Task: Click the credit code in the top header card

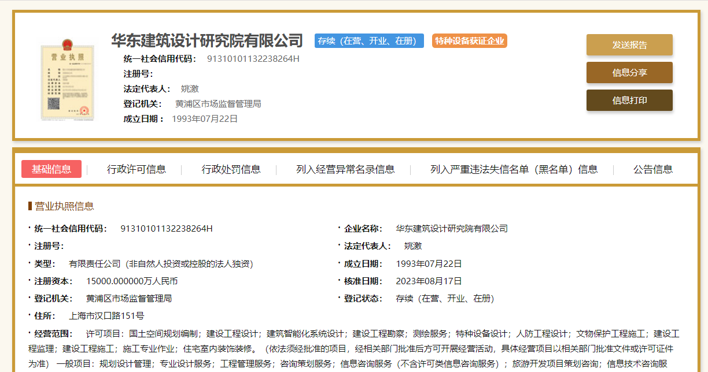Action: pos(253,59)
